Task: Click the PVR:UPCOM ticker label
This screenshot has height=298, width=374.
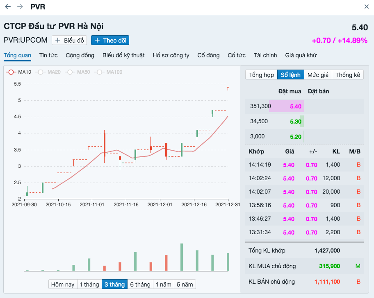Action: click(x=25, y=40)
